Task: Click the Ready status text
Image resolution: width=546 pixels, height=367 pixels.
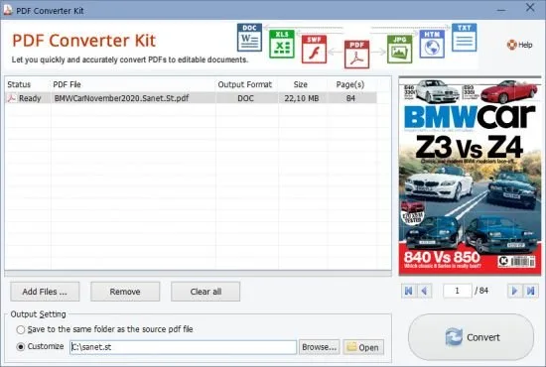Action: (x=30, y=98)
